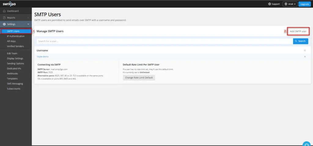
Task: Click the column settings icon beside Username
Action: click(305, 50)
